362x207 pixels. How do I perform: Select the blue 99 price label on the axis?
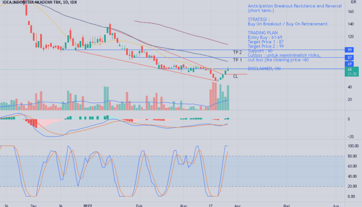(x=350, y=50)
